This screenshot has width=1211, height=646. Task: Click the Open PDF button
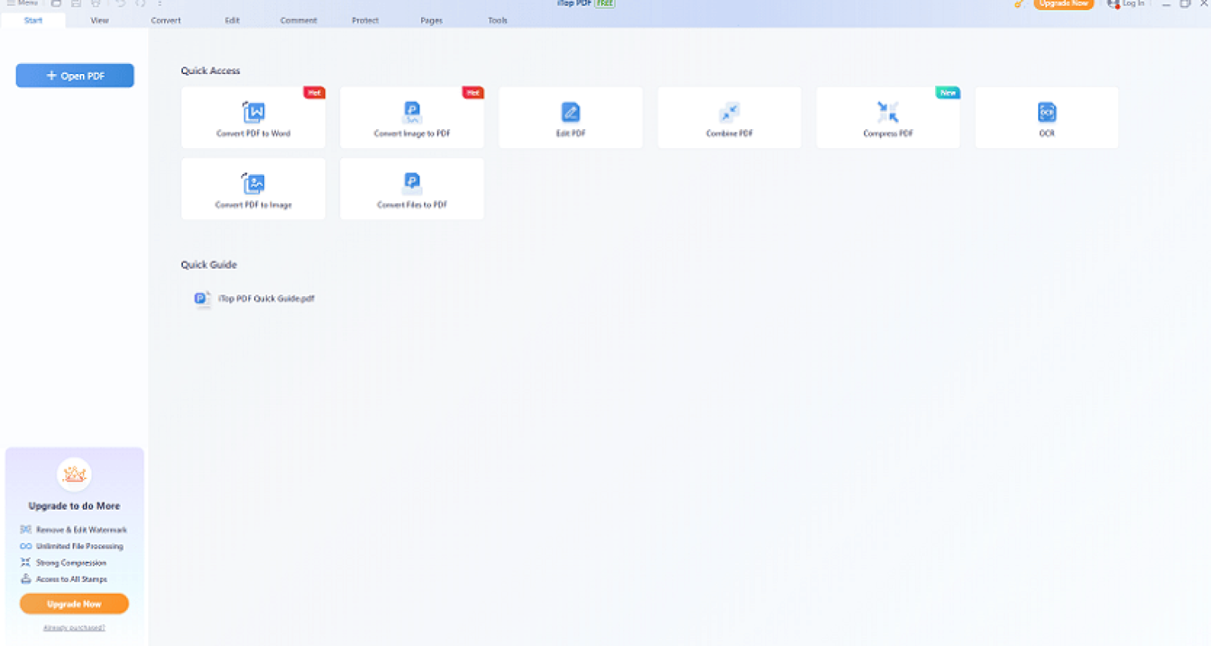tap(74, 75)
